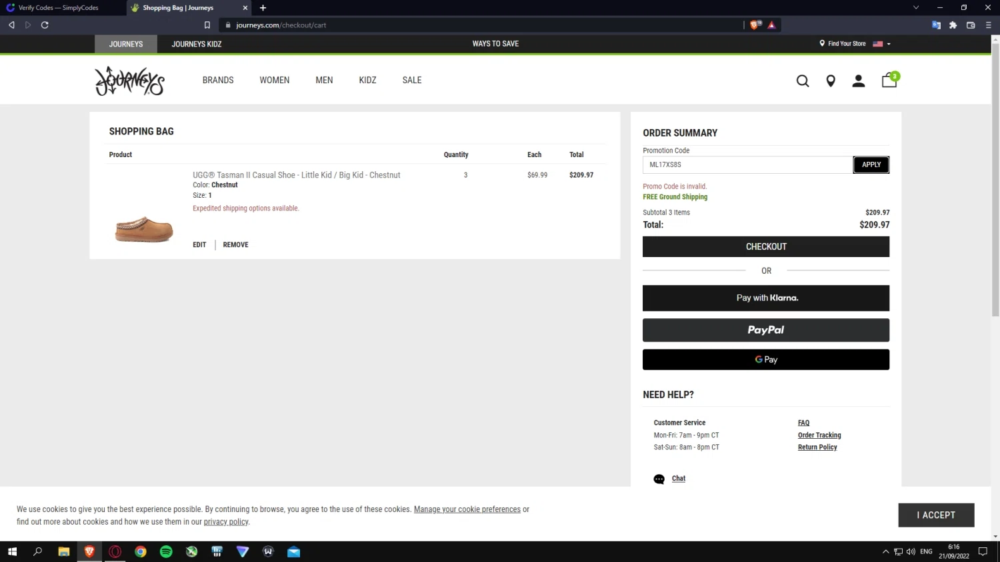Screen dimensions: 1000x562
Task: Open the Mail app from taskbar
Action: 293,551
